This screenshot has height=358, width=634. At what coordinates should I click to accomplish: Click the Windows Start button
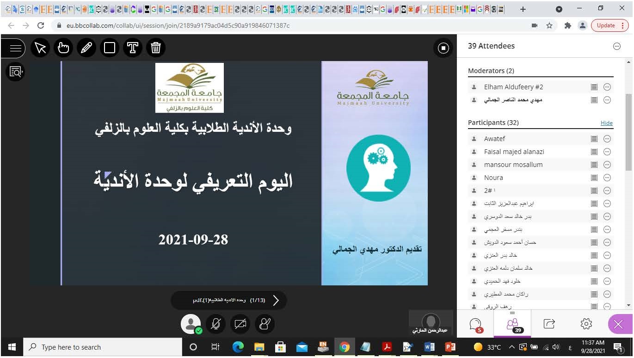coord(12,347)
